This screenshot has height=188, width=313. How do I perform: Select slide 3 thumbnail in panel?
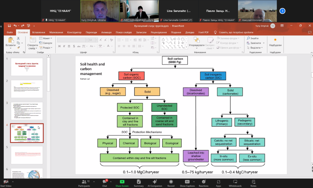(x=27, y=111)
